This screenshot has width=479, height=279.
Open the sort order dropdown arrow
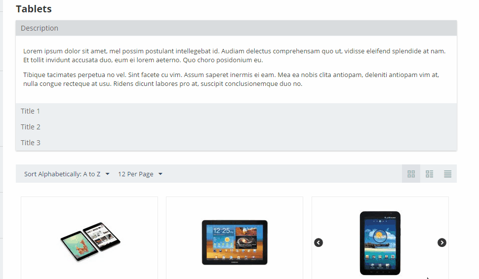(x=107, y=174)
